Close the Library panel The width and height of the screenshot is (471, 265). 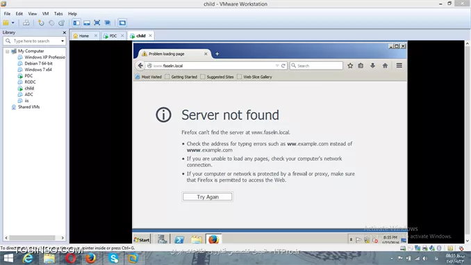click(x=65, y=33)
